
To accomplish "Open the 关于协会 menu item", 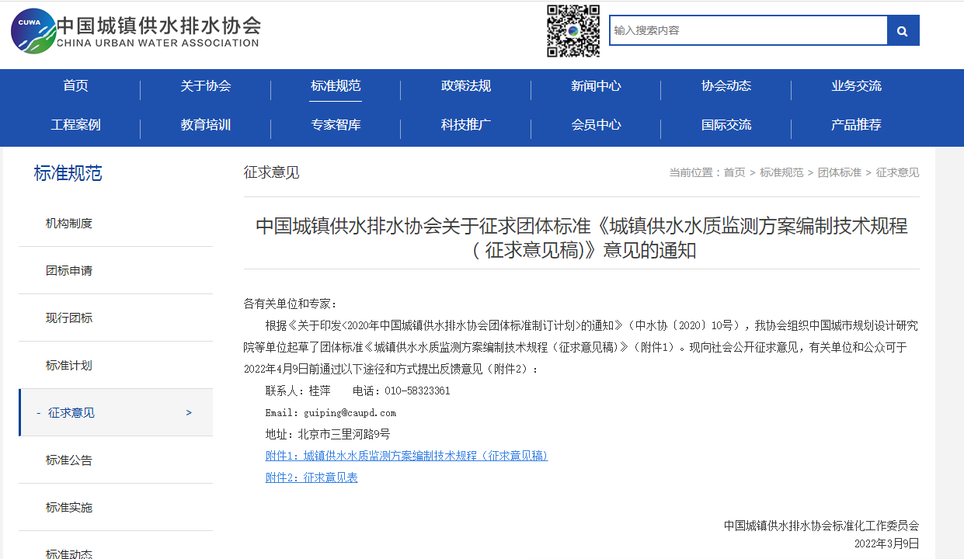I will coord(206,86).
